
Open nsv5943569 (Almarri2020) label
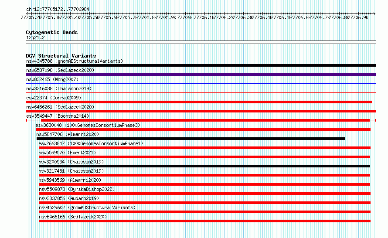coord(70,180)
